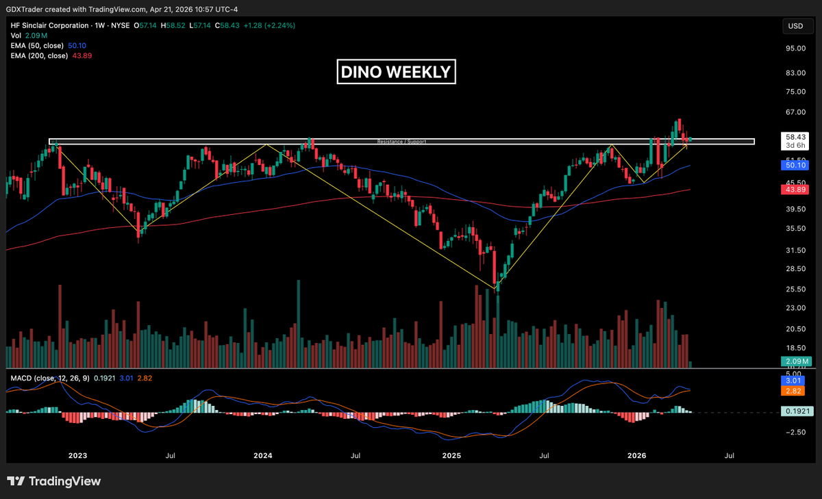
Task: Click the 2026 label on time axis
Action: [x=637, y=455]
